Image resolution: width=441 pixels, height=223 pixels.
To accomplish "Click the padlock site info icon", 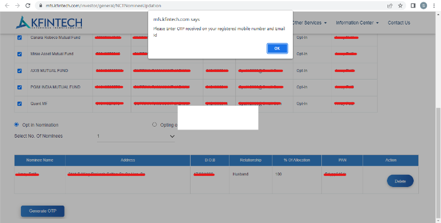I will click(41, 6).
